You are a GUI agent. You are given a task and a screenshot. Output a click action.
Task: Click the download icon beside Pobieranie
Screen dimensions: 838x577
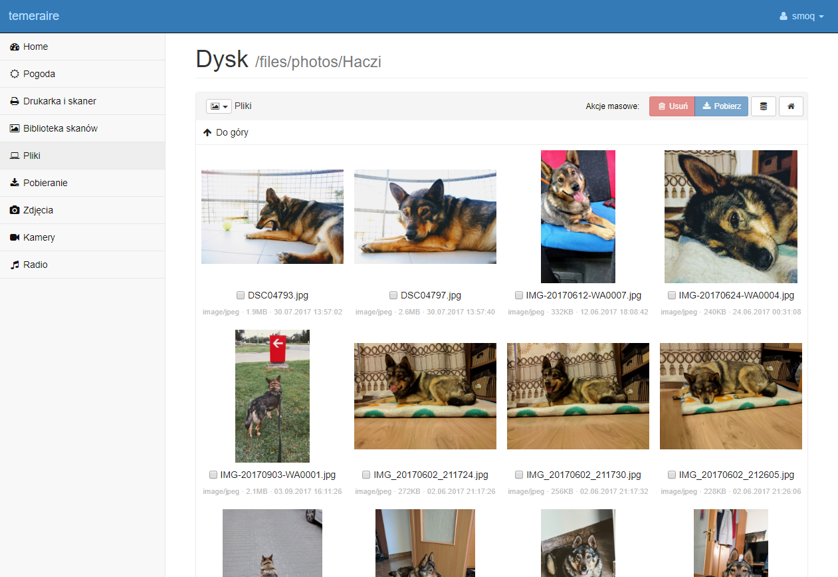pyautogui.click(x=15, y=183)
